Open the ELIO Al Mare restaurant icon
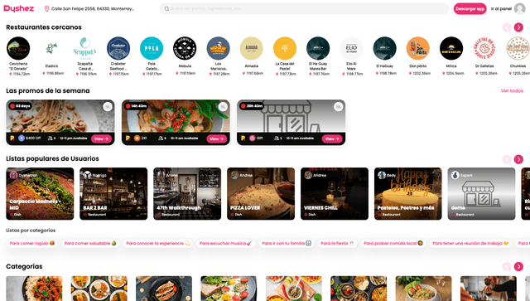This screenshot has height=301, width=530. [x=351, y=48]
